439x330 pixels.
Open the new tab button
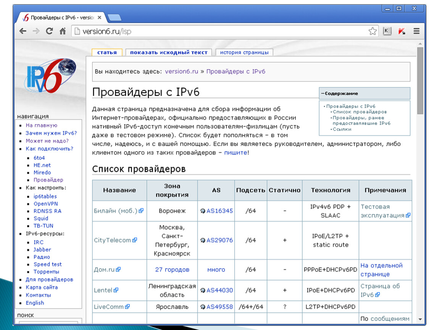click(114, 17)
